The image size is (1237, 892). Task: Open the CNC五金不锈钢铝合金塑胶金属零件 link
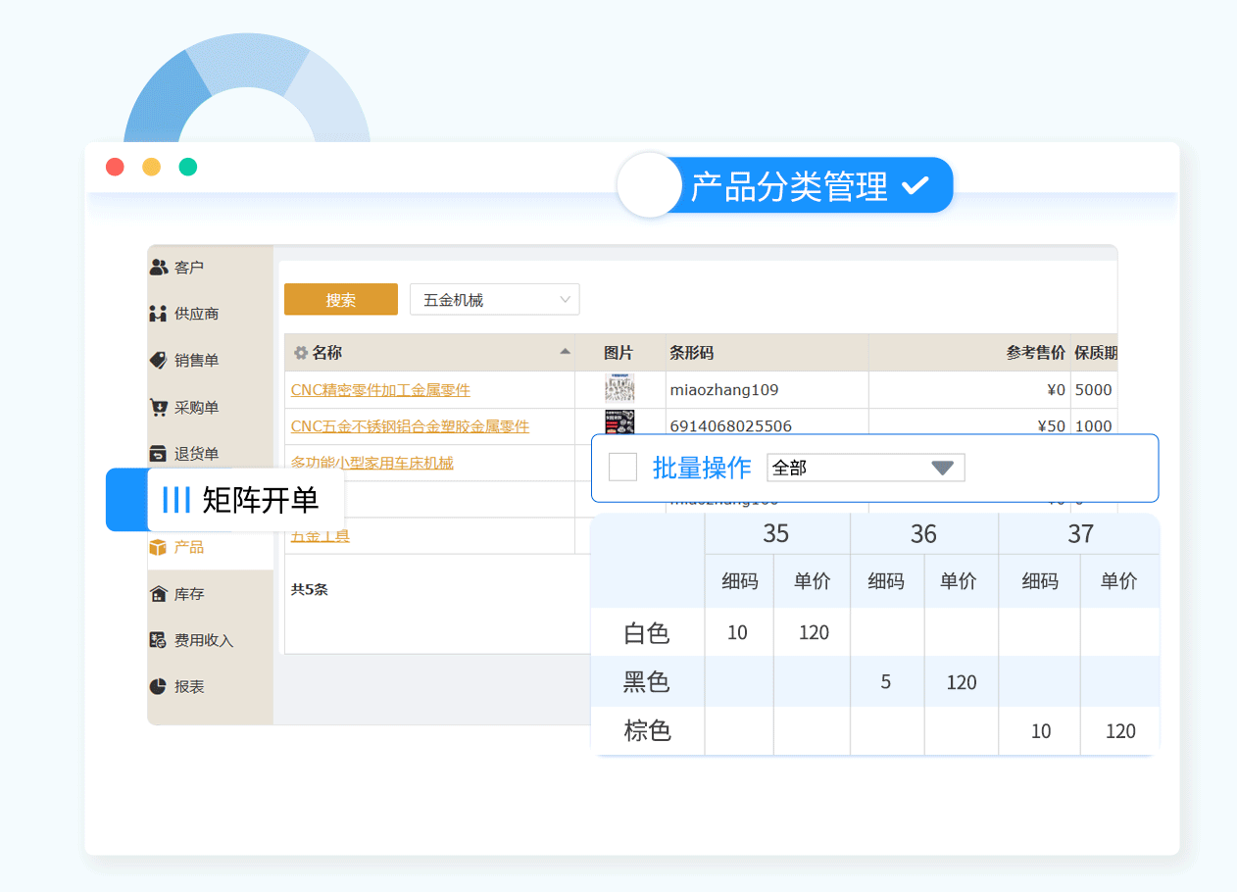click(410, 426)
